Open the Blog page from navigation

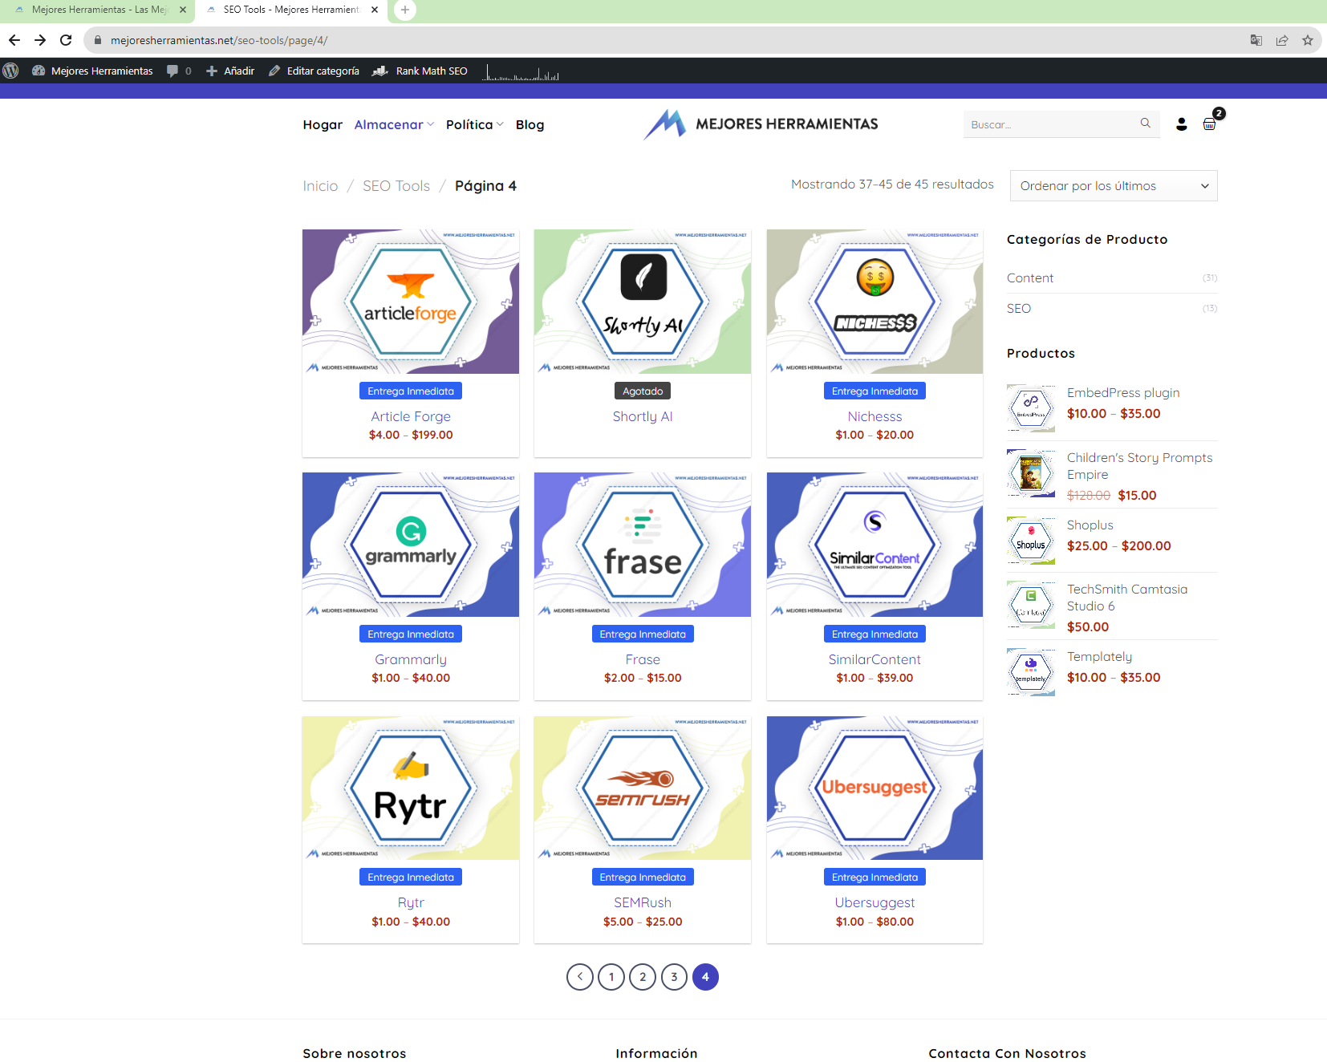click(x=530, y=124)
